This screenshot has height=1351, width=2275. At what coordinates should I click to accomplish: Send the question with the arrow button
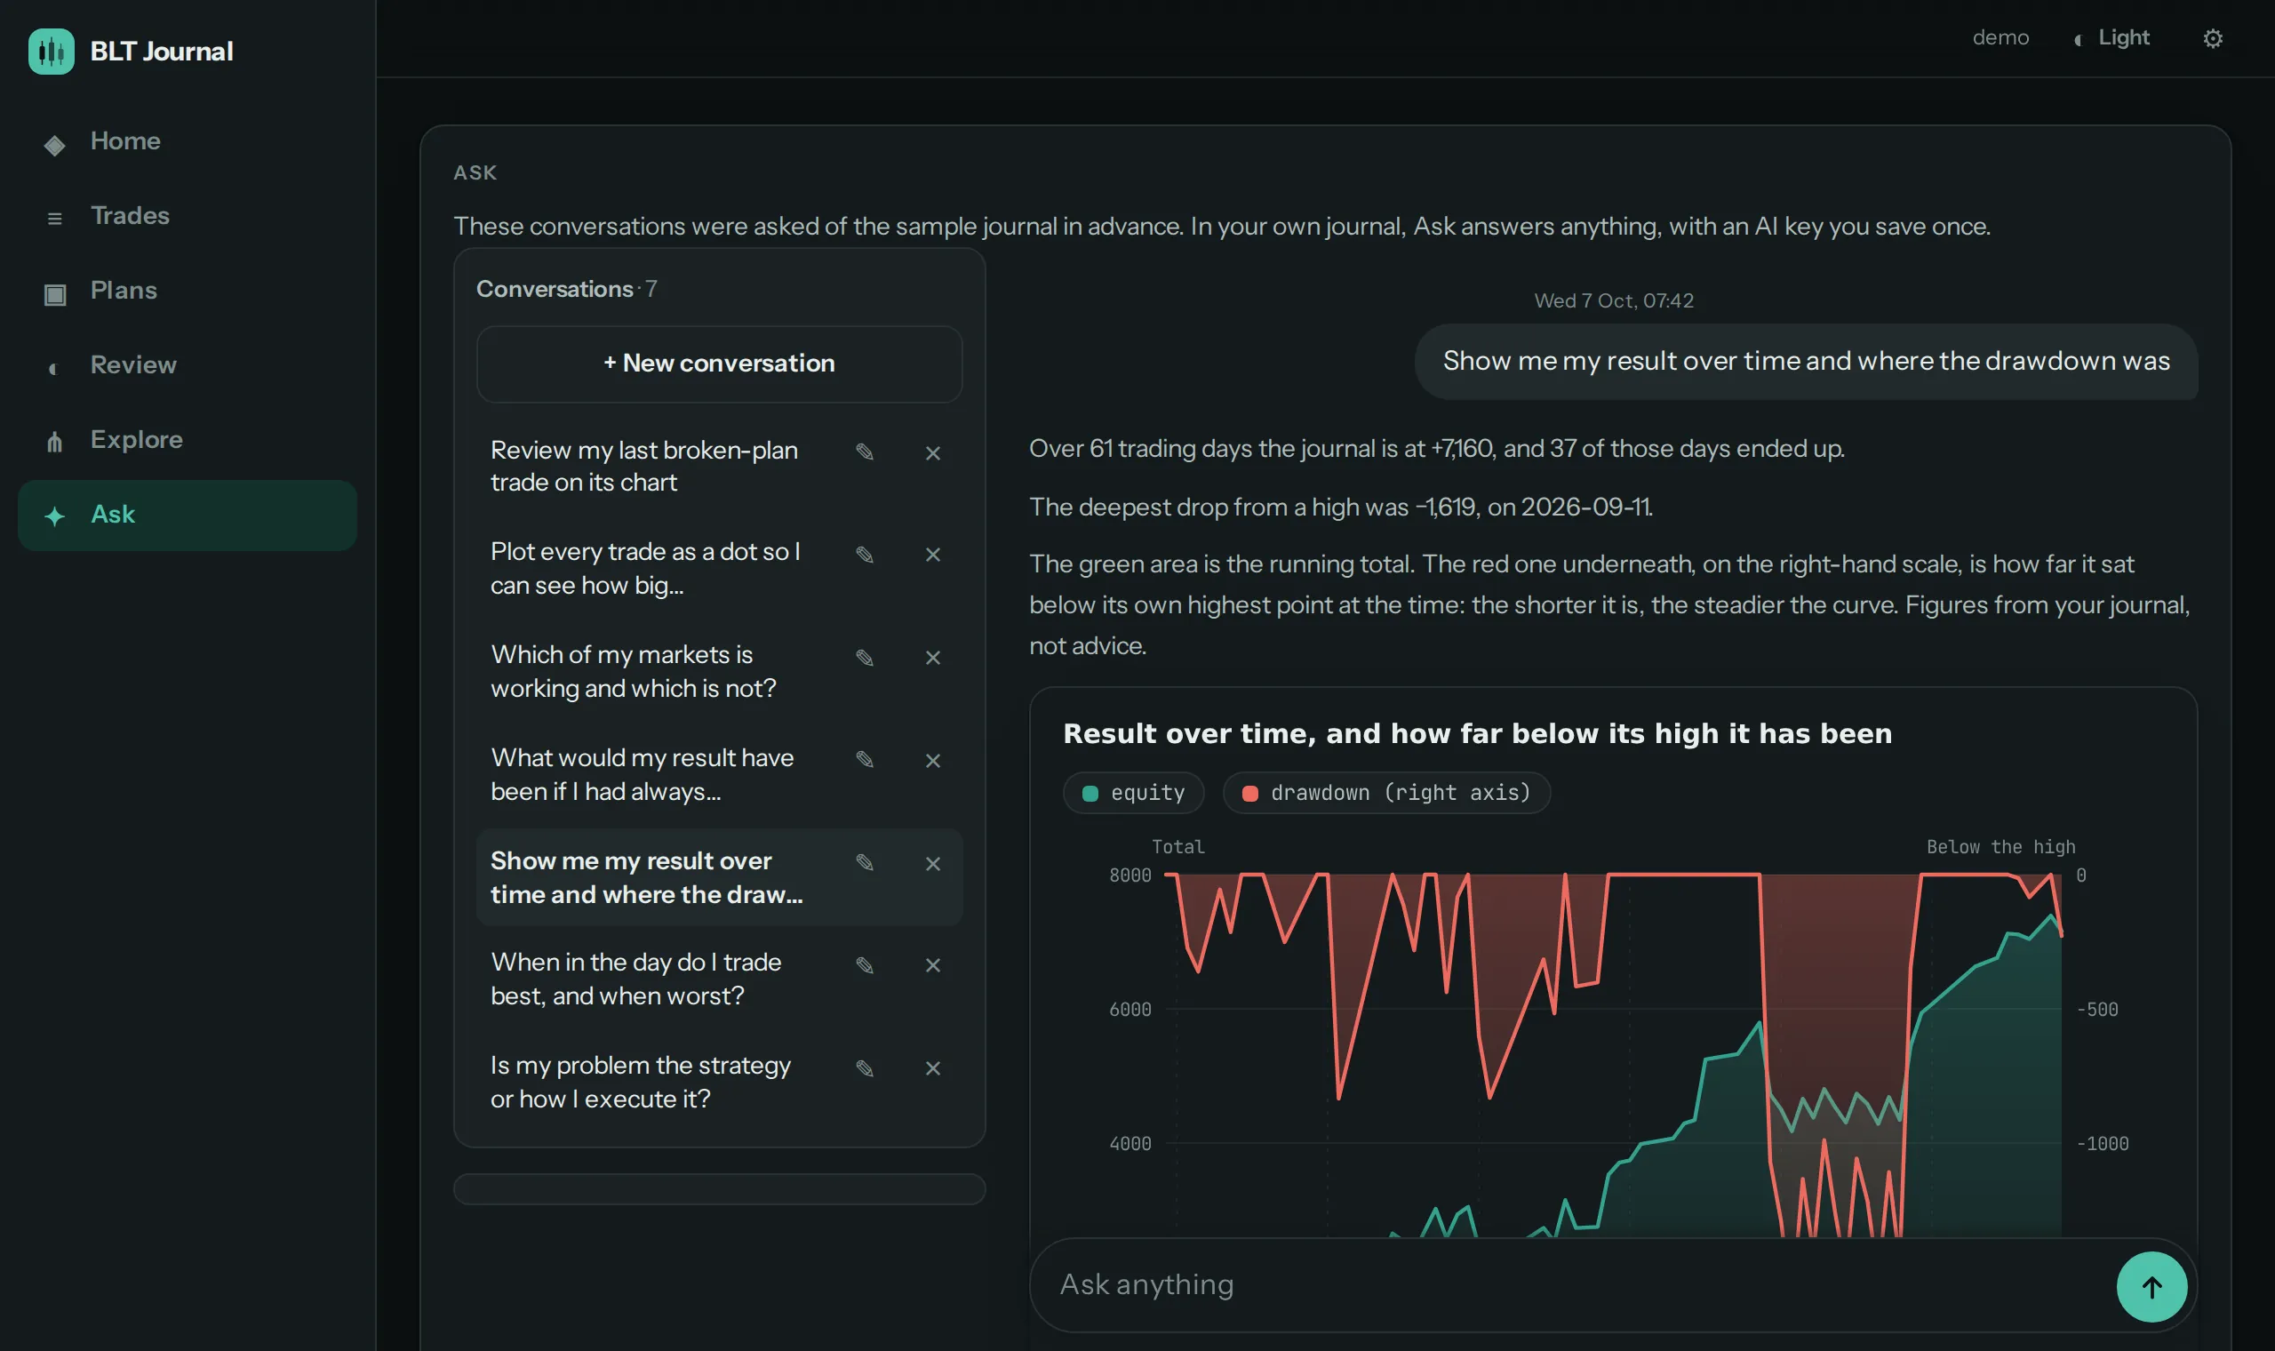coord(2151,1286)
